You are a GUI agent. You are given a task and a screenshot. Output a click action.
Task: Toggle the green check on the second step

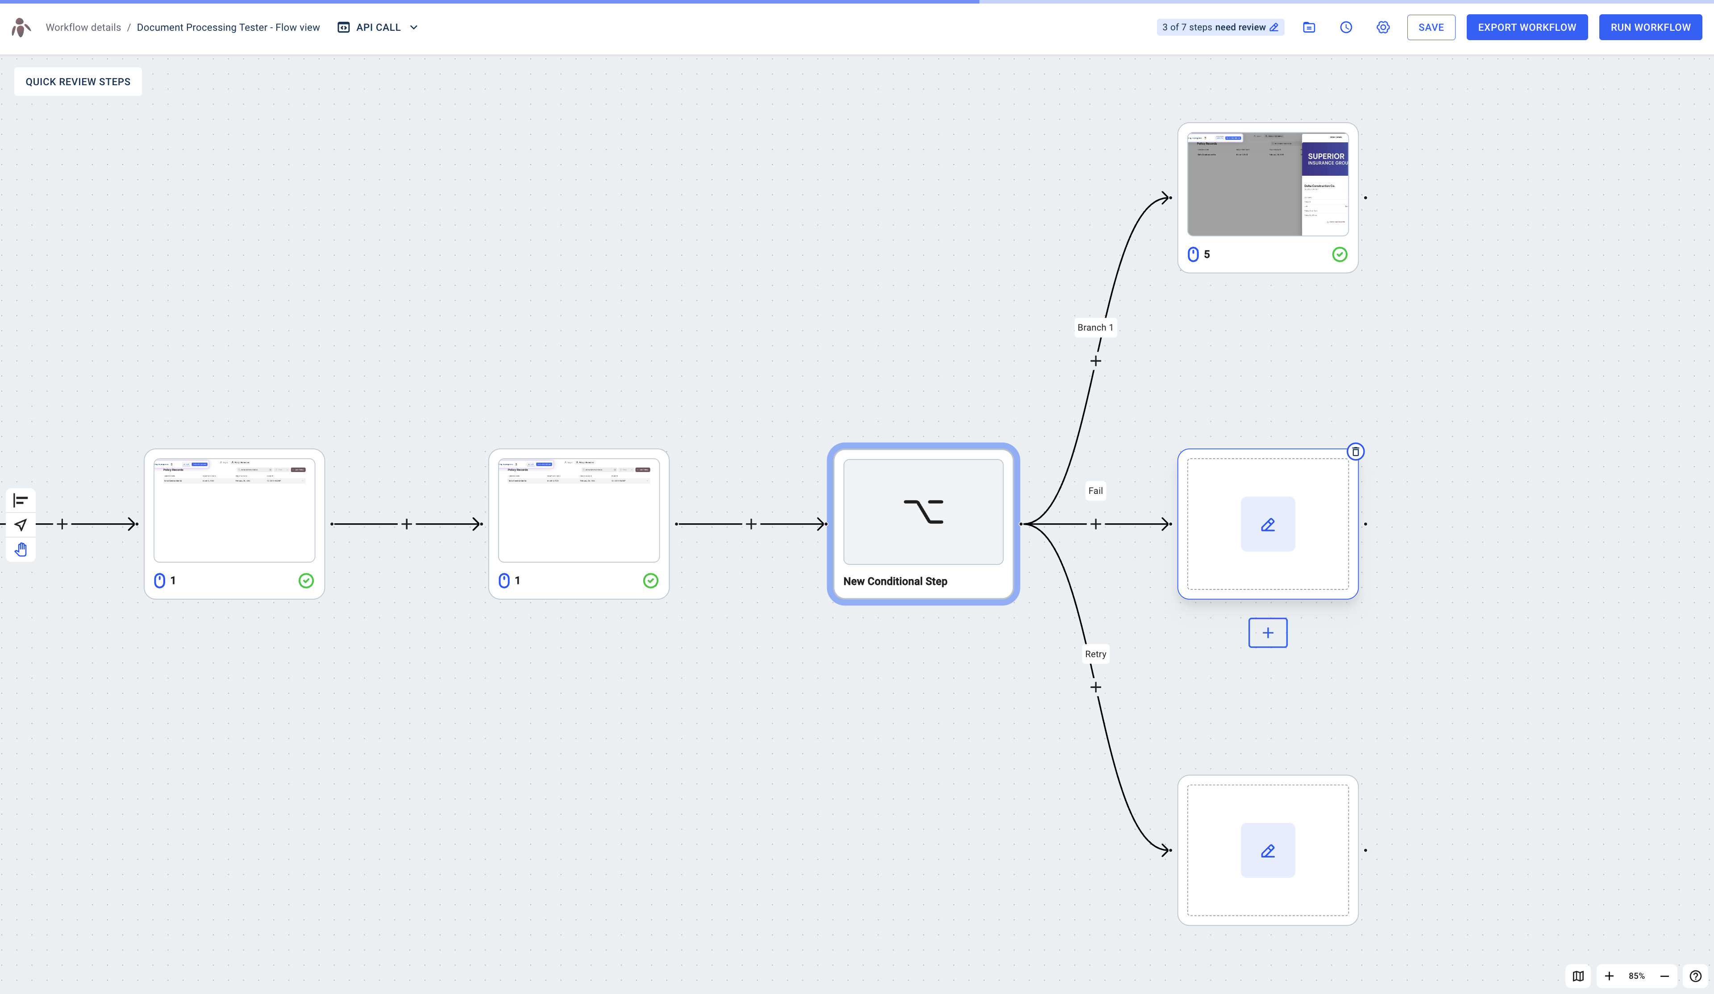point(650,580)
